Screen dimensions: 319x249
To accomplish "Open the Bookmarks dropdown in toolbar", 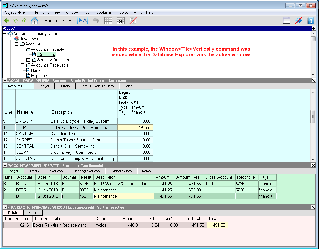I will [58, 21].
